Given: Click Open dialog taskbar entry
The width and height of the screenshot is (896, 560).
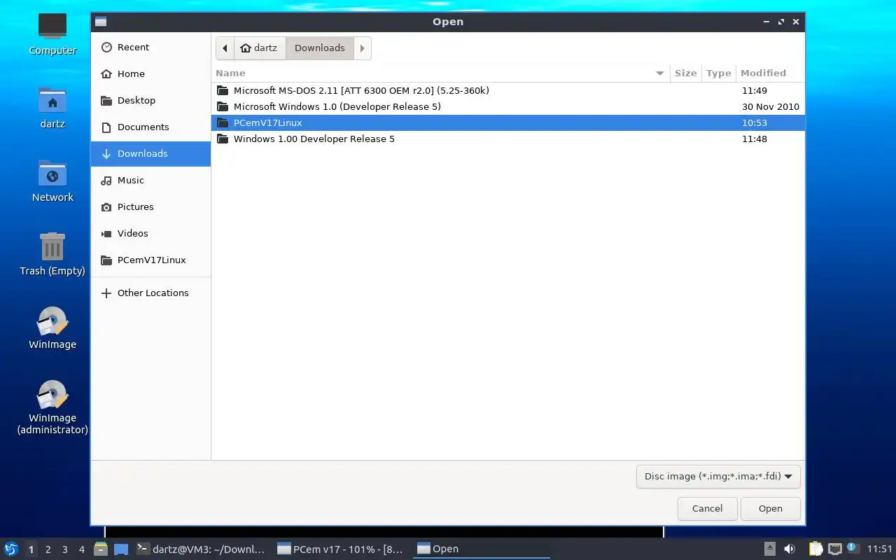Looking at the screenshot, I should [x=482, y=549].
